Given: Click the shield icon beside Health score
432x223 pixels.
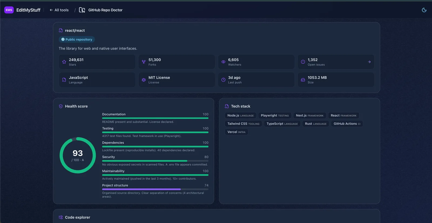Looking at the screenshot, I should 61,106.
